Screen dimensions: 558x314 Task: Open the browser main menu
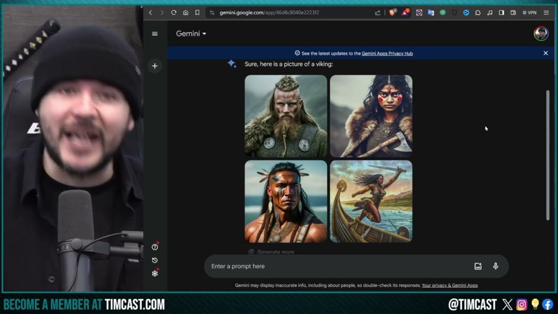[546, 13]
